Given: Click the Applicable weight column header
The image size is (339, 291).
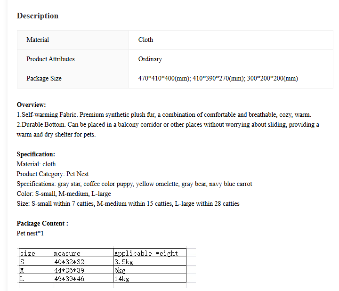Looking at the screenshot, I should click(150, 253).
